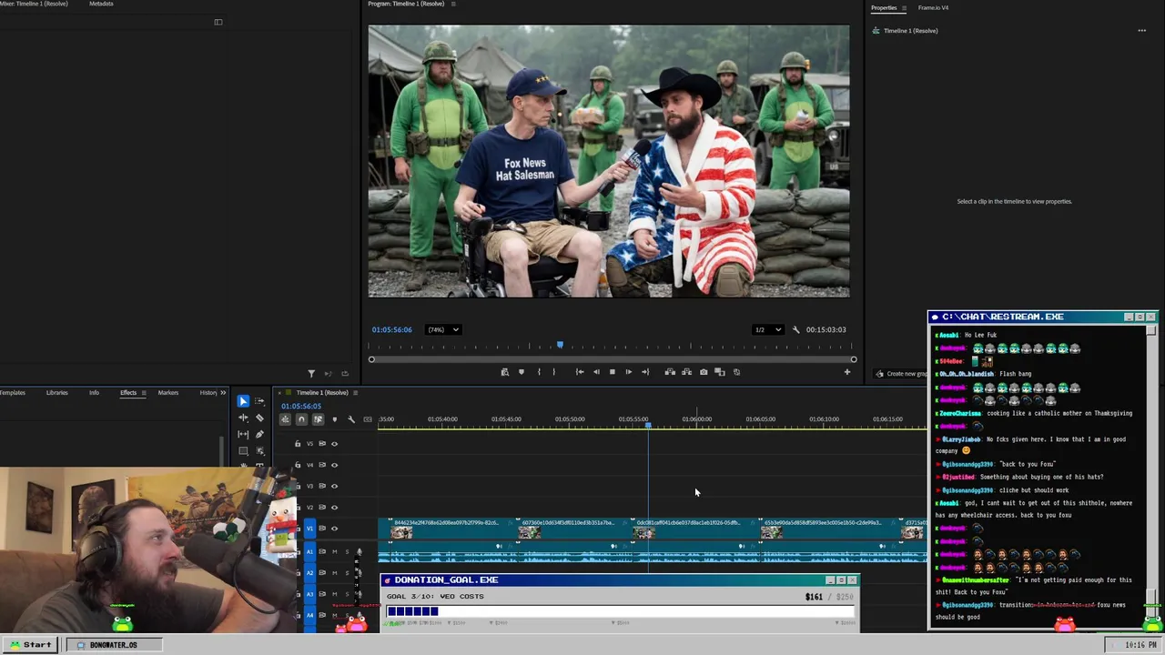Switch to the Markers tab
1165x655 pixels.
[x=168, y=393]
